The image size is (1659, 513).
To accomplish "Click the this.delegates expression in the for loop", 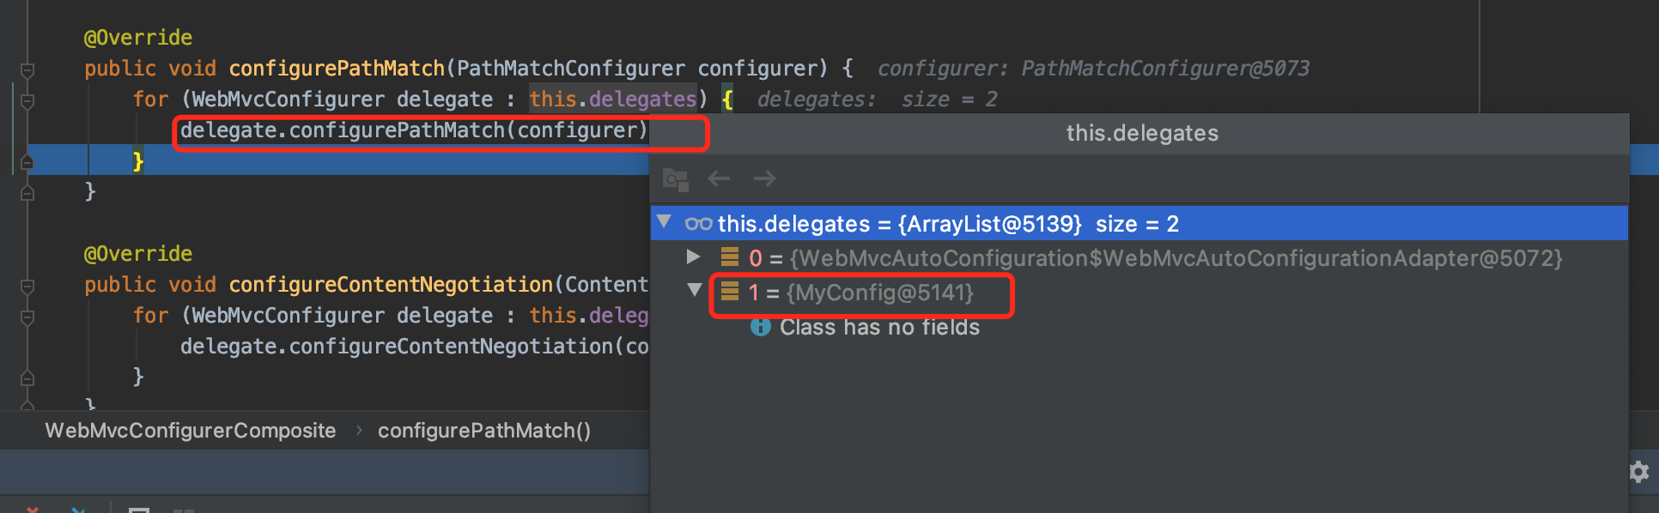I will coord(613,100).
